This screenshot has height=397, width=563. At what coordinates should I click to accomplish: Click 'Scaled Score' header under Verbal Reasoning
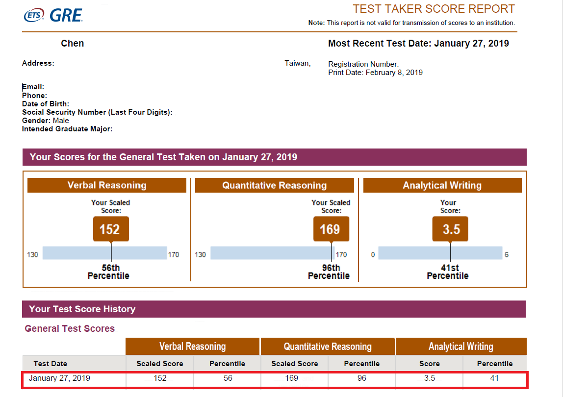point(160,364)
